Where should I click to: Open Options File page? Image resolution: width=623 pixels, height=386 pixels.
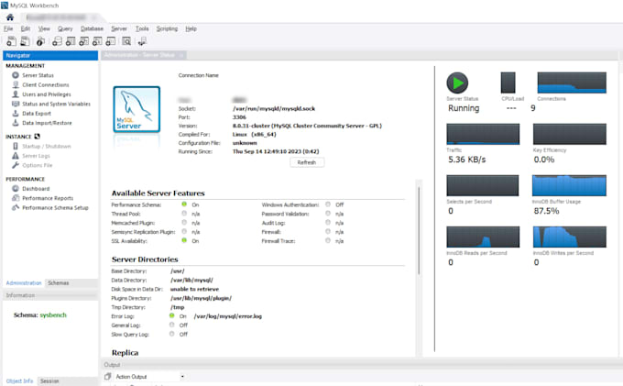tap(38, 165)
